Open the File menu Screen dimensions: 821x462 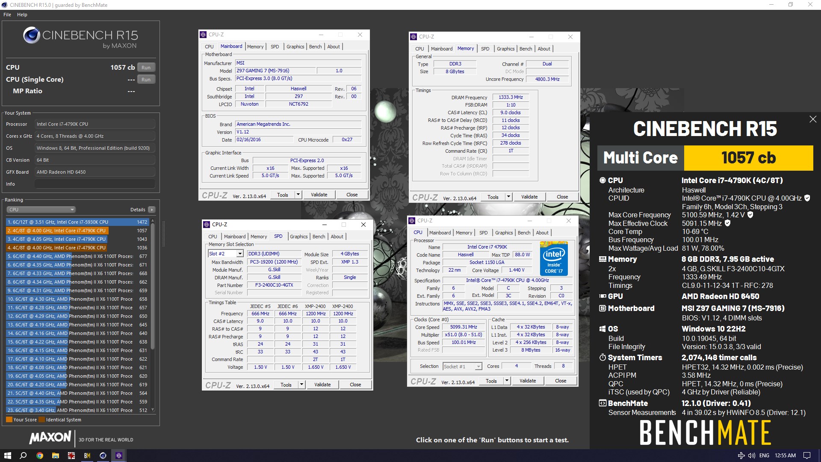[7, 15]
